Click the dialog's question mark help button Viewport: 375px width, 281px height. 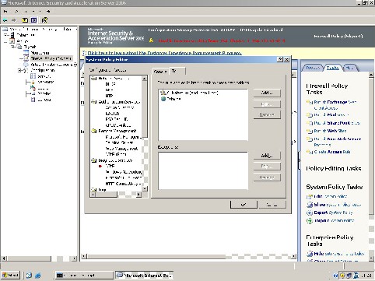[x=280, y=59]
